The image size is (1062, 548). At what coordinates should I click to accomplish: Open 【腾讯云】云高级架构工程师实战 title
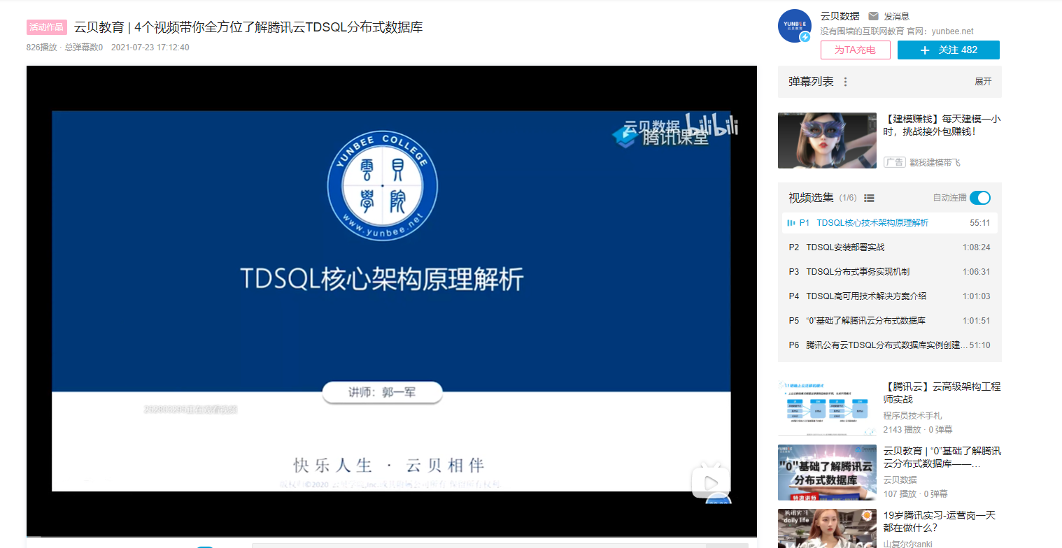(942, 393)
